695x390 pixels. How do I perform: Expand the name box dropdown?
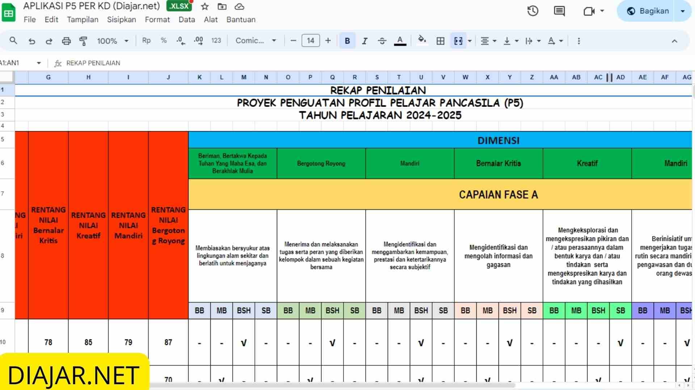click(x=38, y=63)
